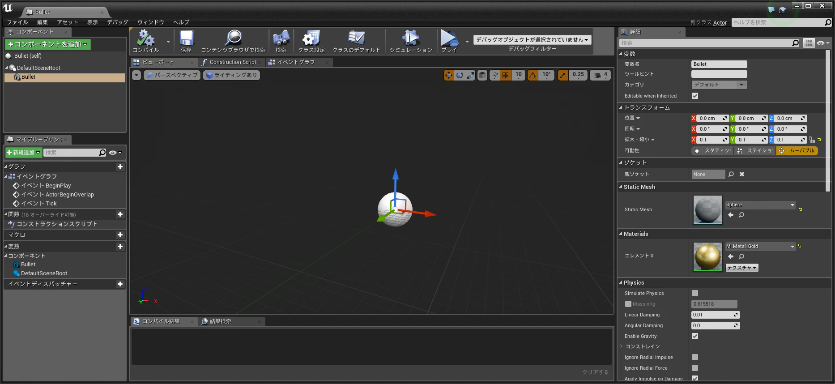Click camera speed icon in viewport
The image size is (835, 384).
tap(597, 75)
